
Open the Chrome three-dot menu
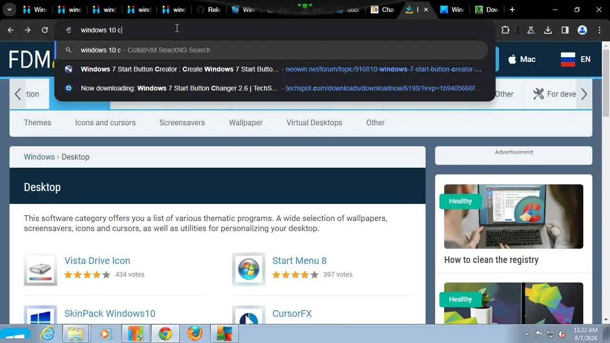(x=600, y=30)
